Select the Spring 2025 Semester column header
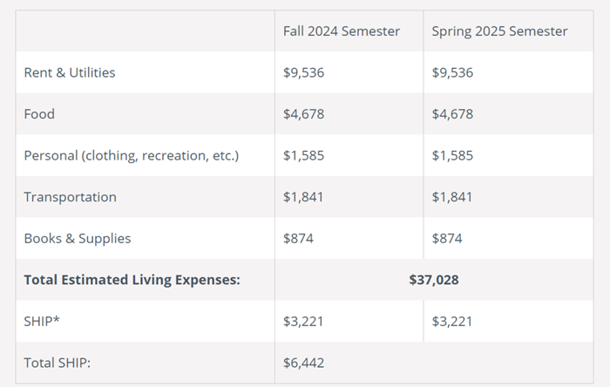This screenshot has width=610, height=387. (x=499, y=31)
